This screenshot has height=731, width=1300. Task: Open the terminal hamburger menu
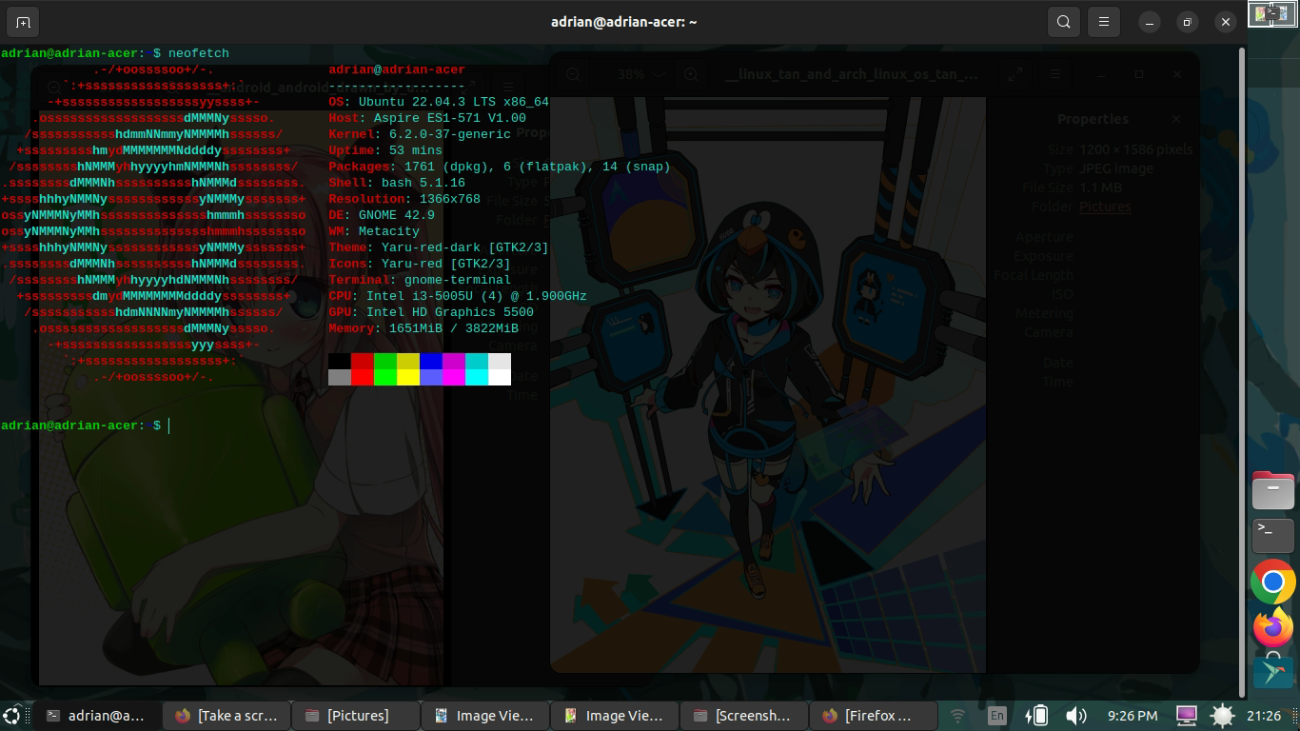(1104, 22)
